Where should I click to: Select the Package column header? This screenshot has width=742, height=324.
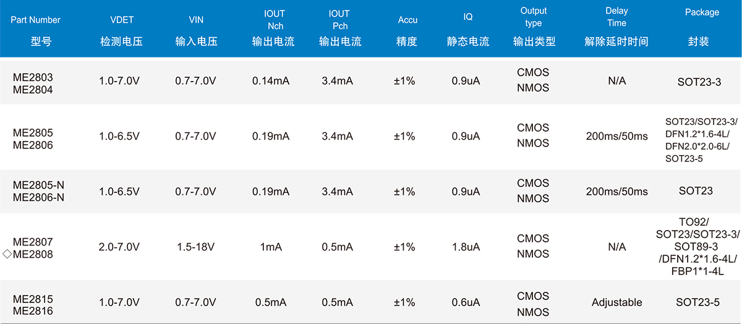[x=701, y=28]
